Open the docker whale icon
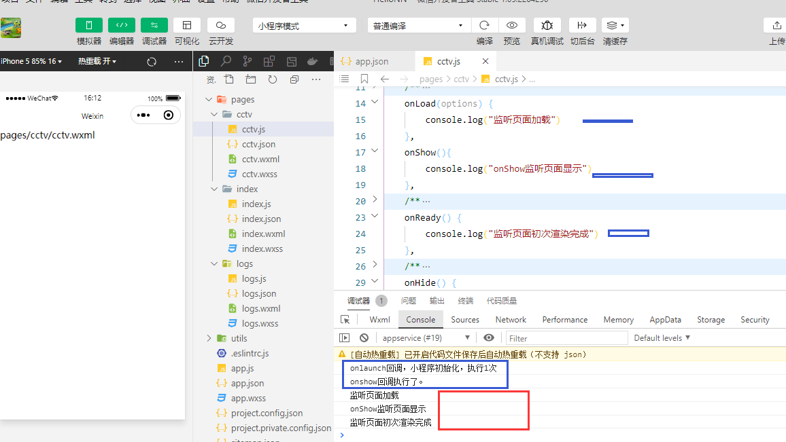Screen dimensions: 786x442 (312, 61)
